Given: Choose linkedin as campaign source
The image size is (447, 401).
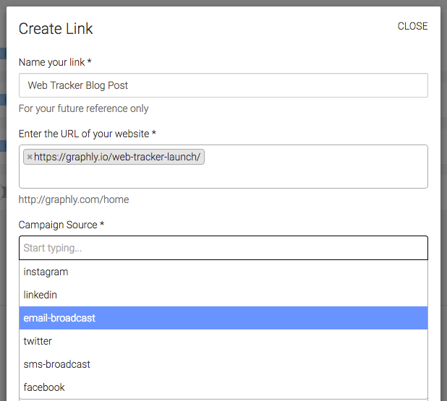Looking at the screenshot, I should [223, 295].
